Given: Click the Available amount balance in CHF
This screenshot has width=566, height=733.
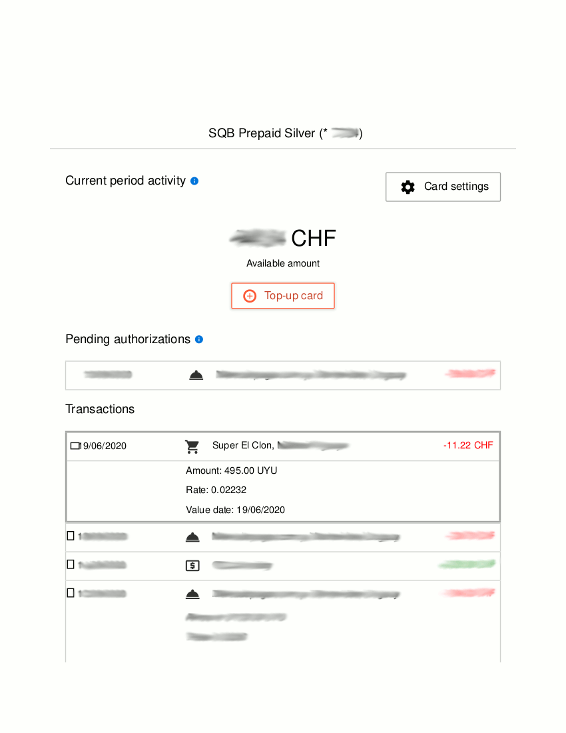Looking at the screenshot, I should coord(283,239).
